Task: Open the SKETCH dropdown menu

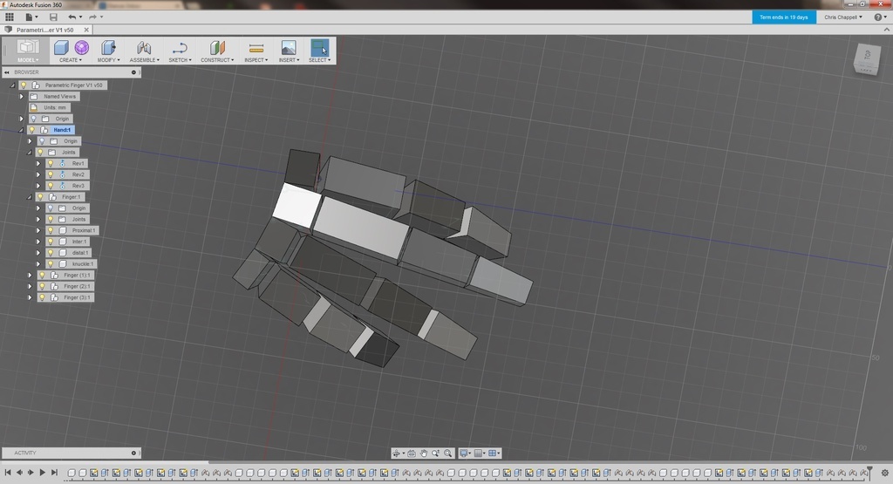Action: point(180,60)
